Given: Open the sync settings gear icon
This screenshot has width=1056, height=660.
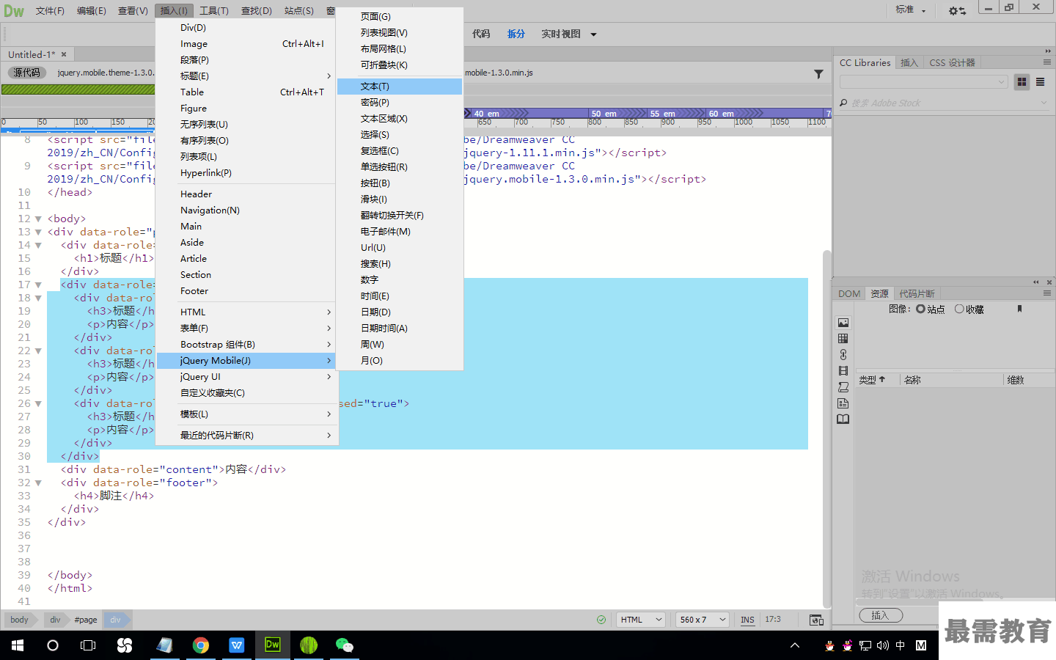Looking at the screenshot, I should pyautogui.click(x=957, y=10).
